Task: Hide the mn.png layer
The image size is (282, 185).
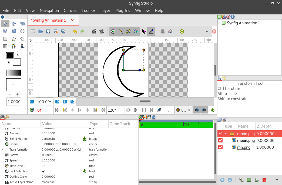Action: pyautogui.click(x=220, y=147)
